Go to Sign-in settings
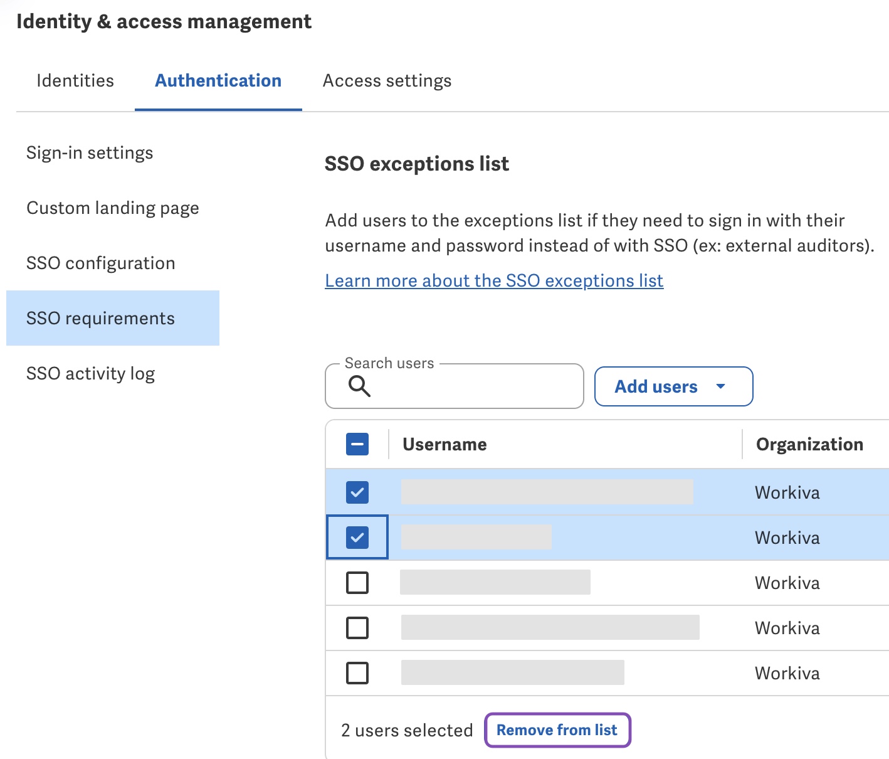This screenshot has width=889, height=759. (90, 153)
